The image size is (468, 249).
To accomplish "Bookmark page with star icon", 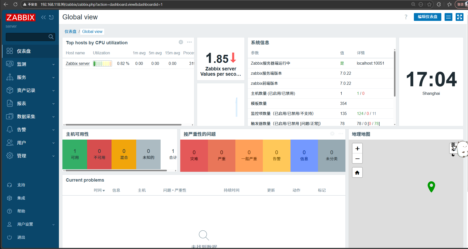I will click(x=429, y=4).
